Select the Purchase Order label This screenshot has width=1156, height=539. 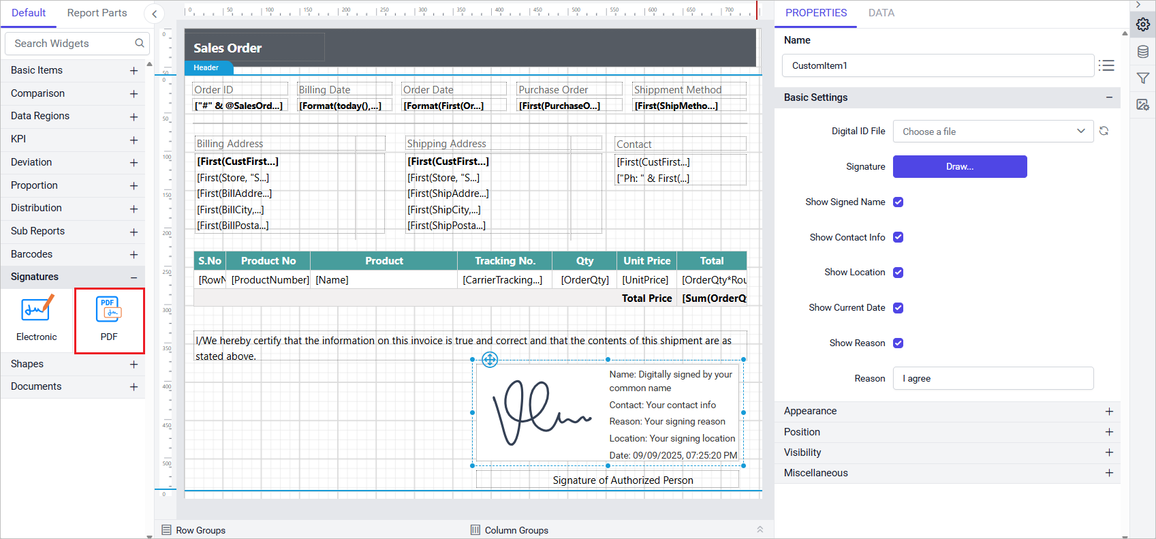click(x=569, y=89)
